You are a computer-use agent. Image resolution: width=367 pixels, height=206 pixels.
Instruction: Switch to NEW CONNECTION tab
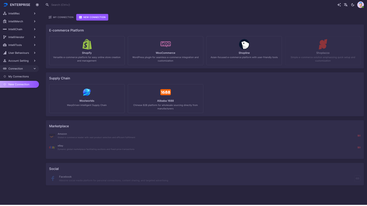tap(92, 17)
